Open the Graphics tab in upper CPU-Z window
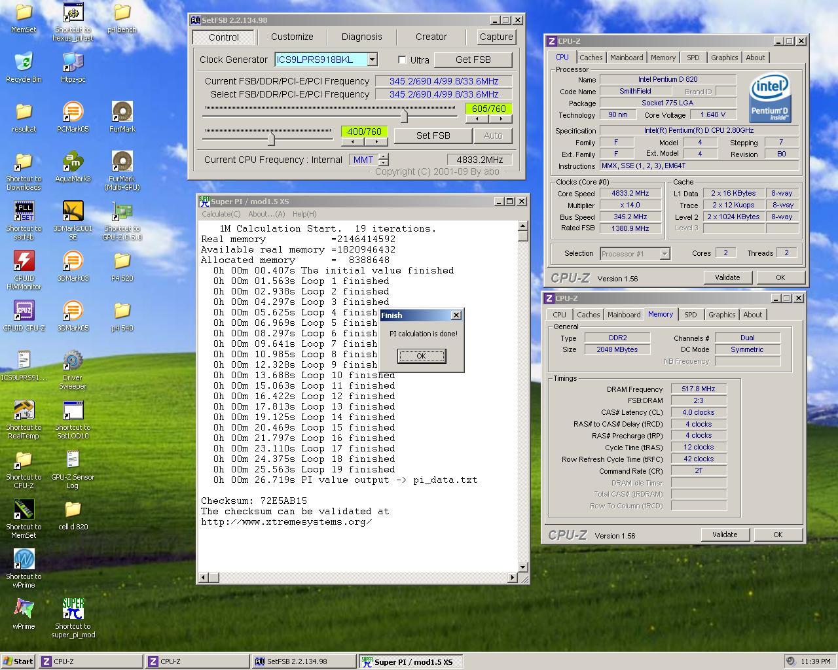This screenshot has width=838, height=670. pyautogui.click(x=725, y=58)
